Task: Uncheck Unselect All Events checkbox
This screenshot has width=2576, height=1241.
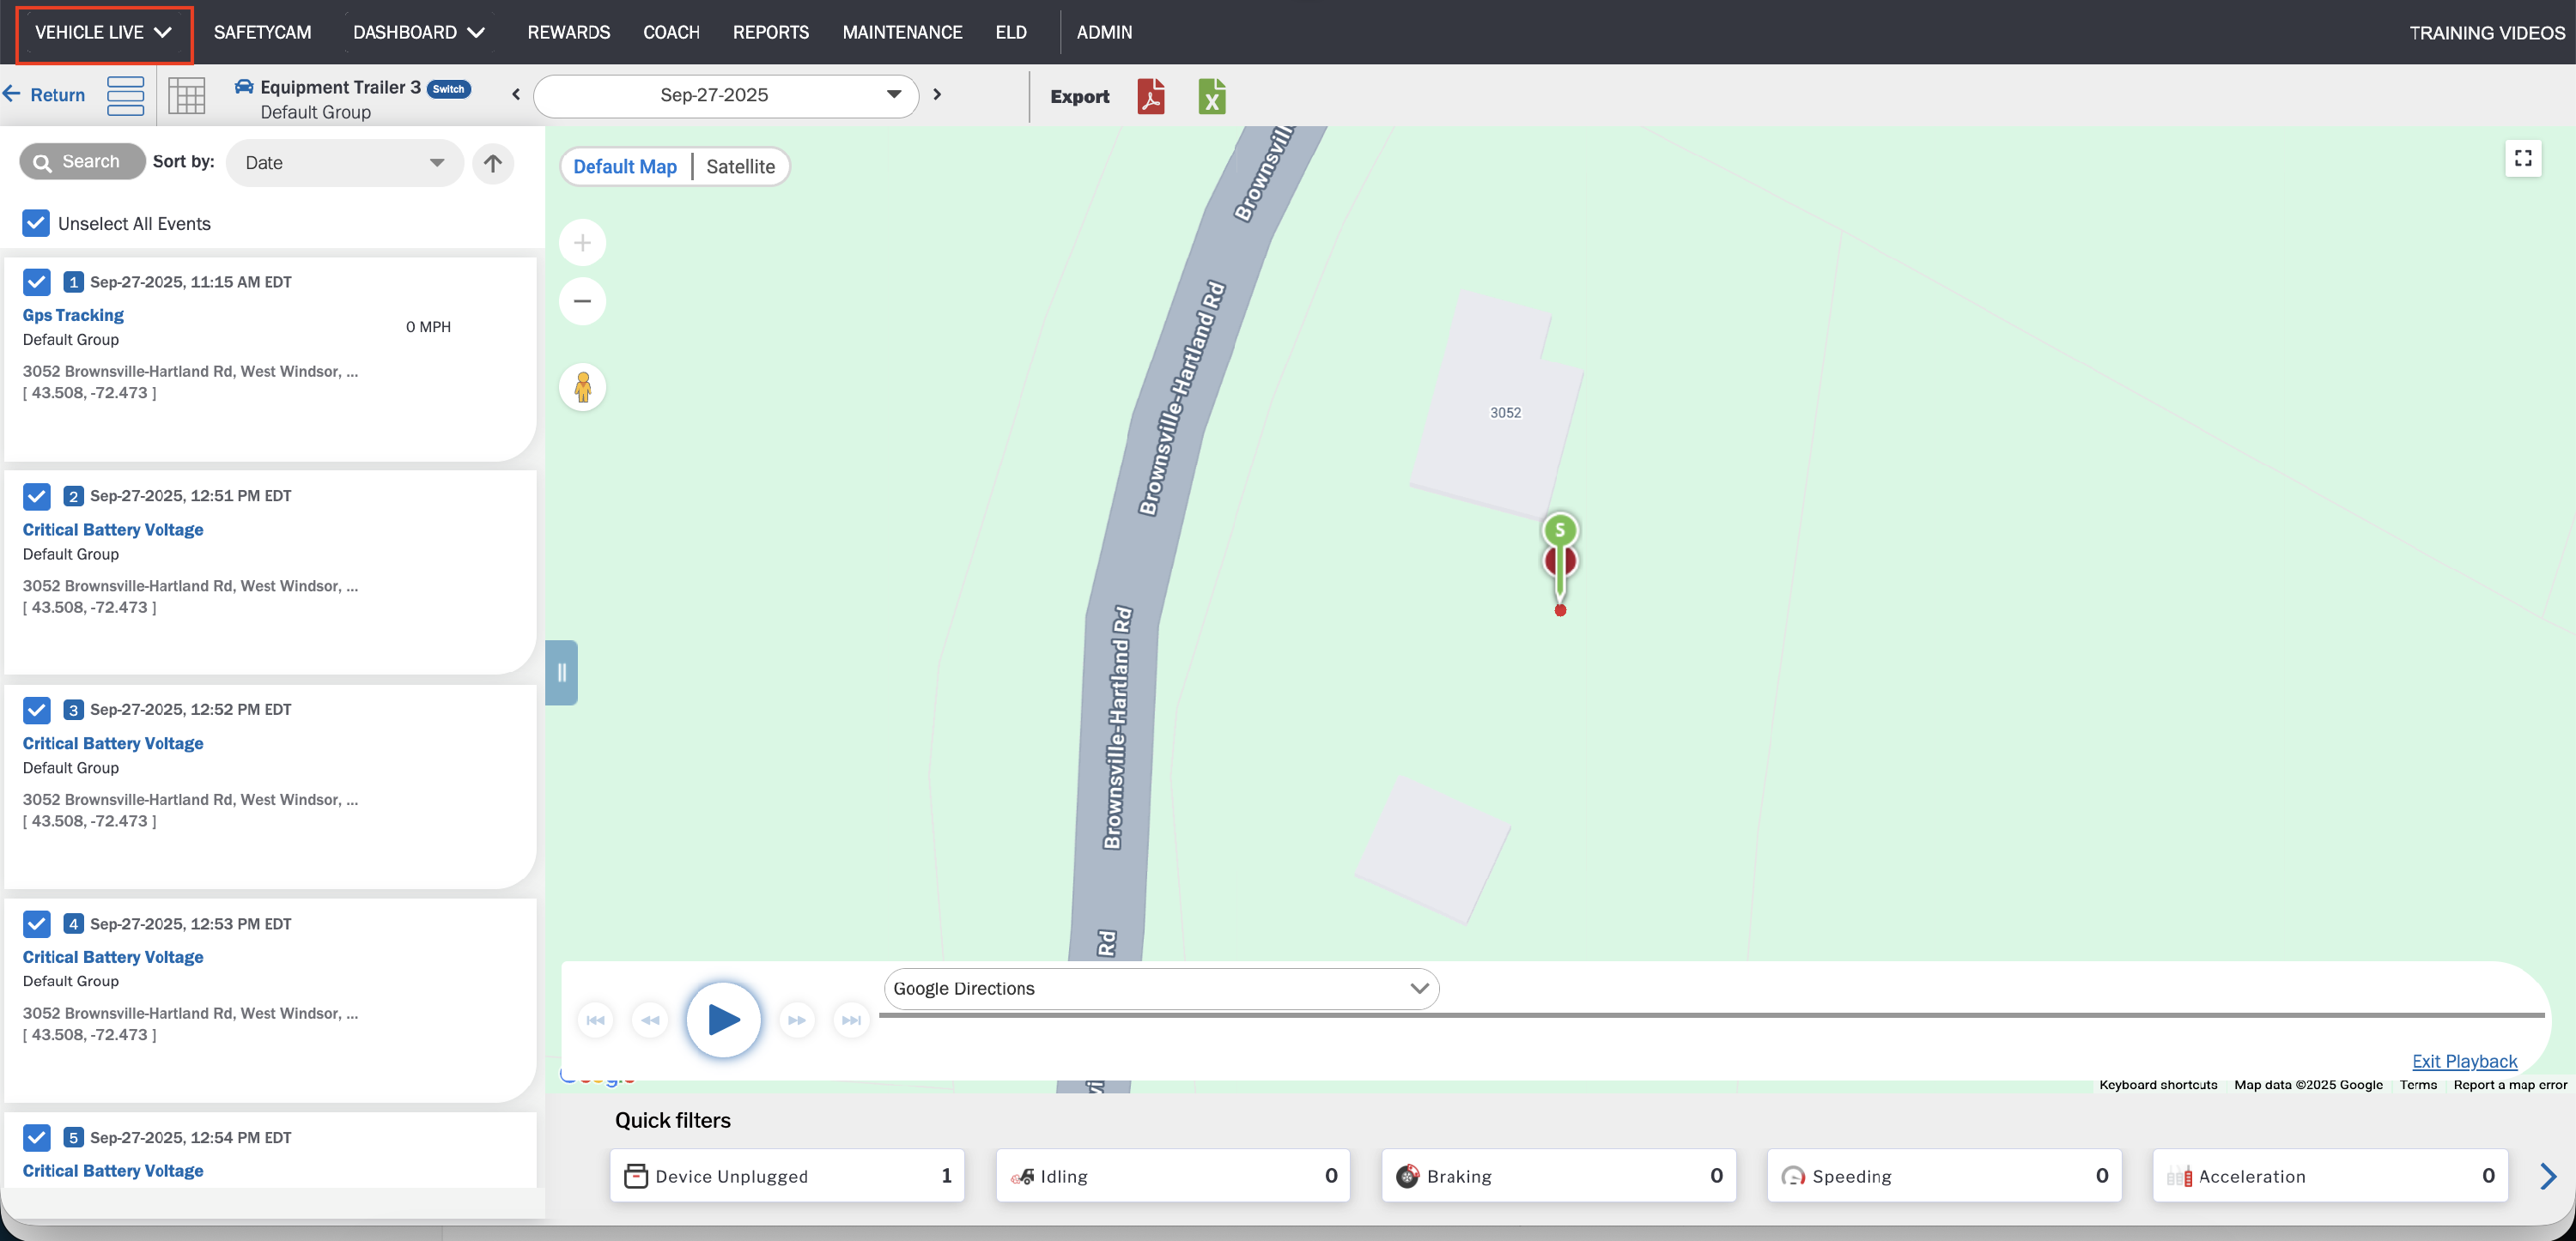Action: point(36,224)
